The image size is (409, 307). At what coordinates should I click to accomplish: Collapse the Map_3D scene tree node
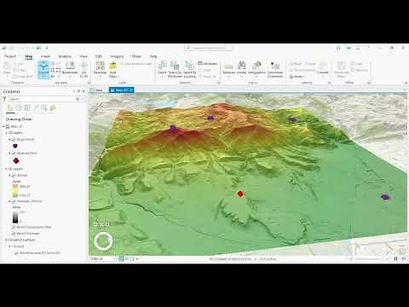point(4,126)
